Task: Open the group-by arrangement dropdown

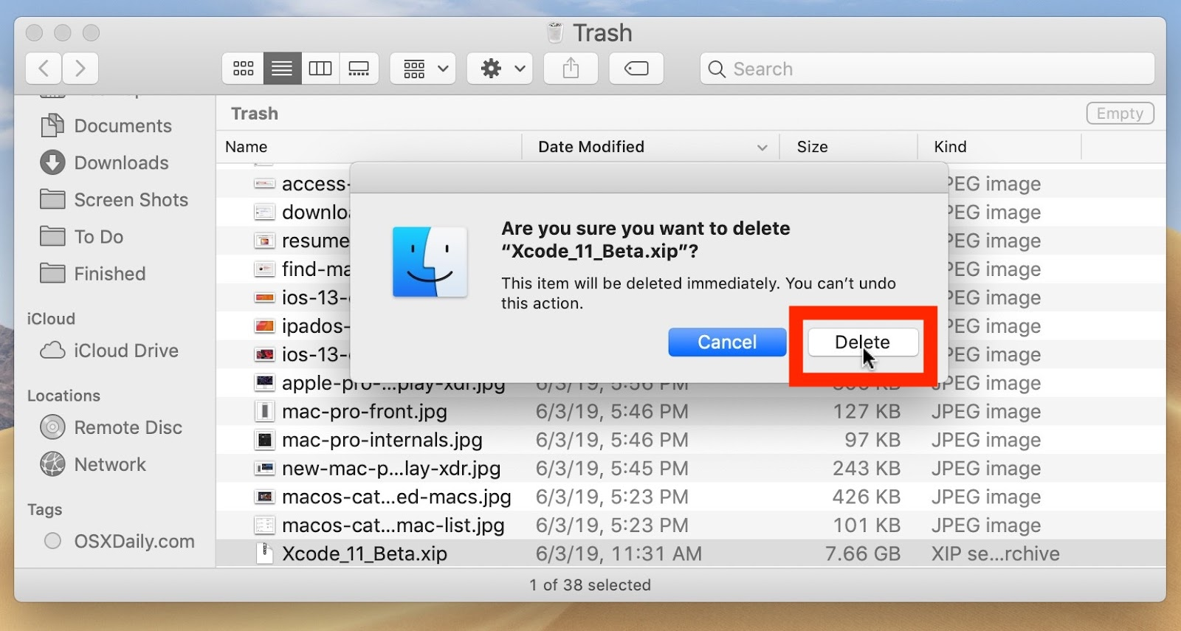Action: coord(425,69)
